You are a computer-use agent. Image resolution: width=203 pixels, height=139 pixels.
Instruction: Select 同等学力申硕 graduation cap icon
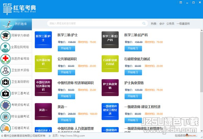click(x=5, y=36)
